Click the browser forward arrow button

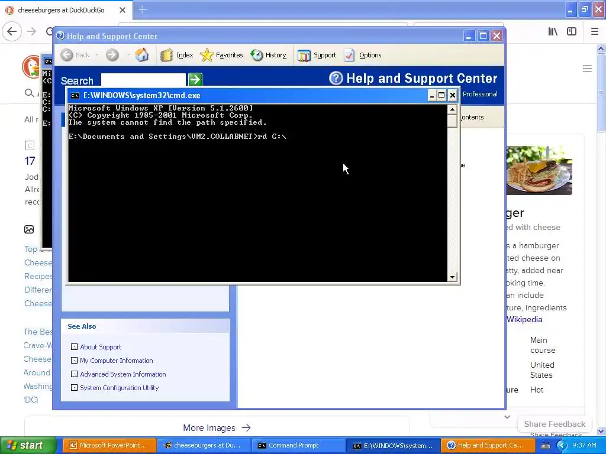[32, 31]
